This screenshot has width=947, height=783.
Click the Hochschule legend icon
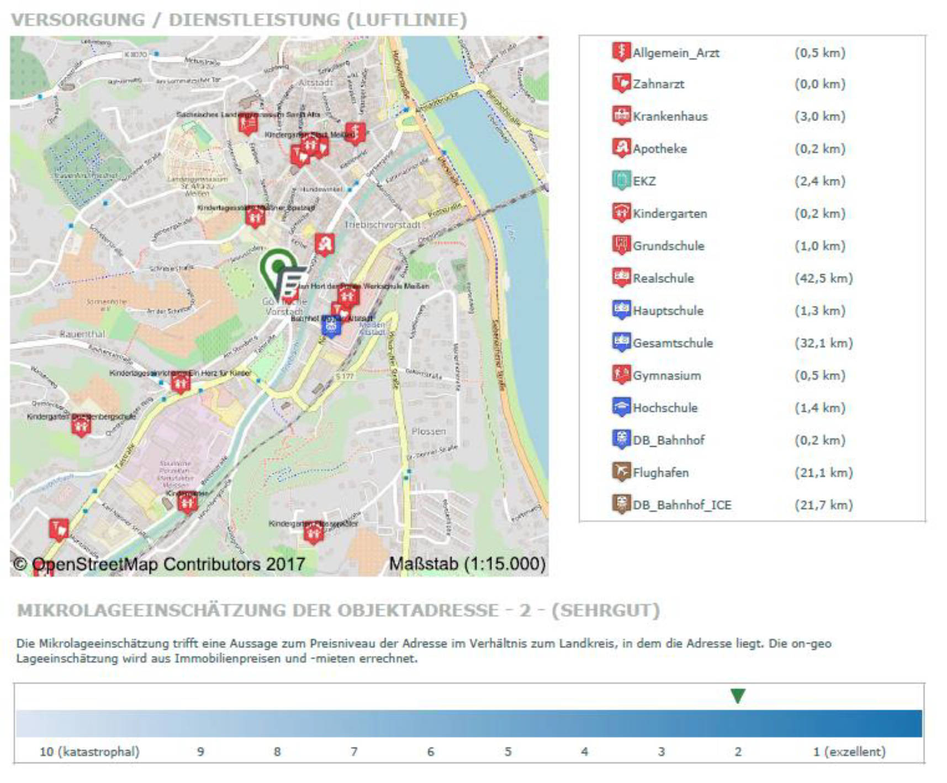[621, 407]
